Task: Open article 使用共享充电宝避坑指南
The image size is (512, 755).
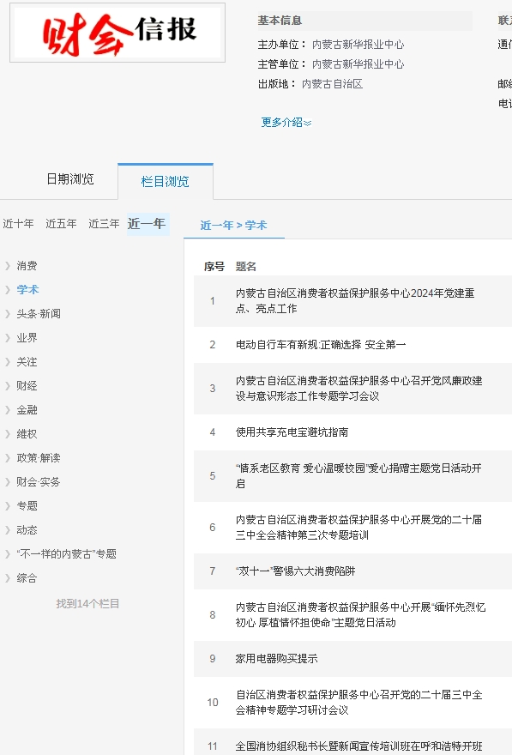Action: pos(292,432)
